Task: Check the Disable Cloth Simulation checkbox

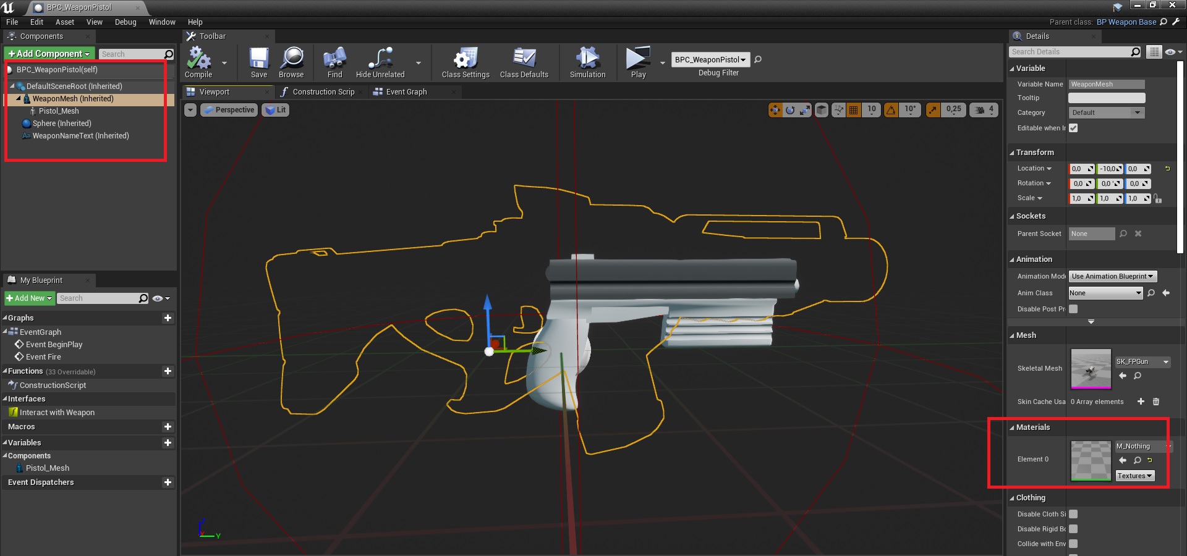Action: coord(1073,514)
